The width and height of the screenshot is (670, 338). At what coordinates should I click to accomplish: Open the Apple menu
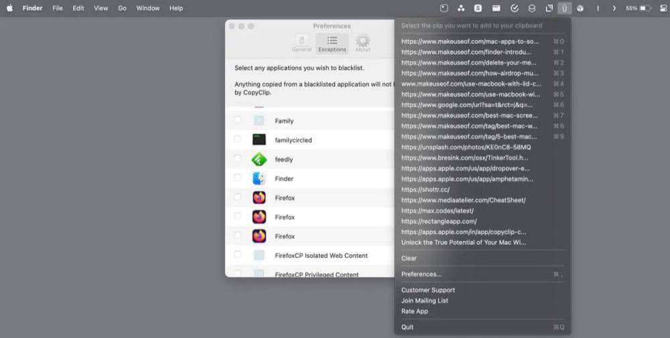[x=9, y=8]
